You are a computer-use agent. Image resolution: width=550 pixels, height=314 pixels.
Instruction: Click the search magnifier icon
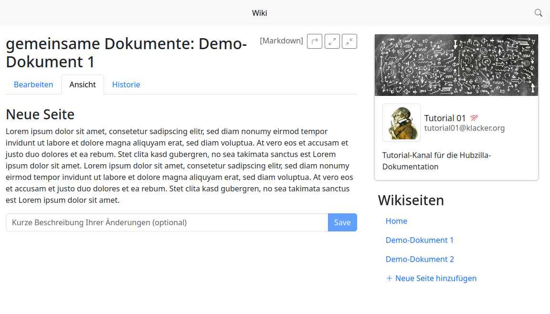pyautogui.click(x=538, y=13)
